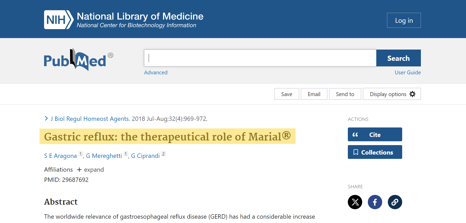This screenshot has height=223, width=466.
Task: Share the article on X
Action: click(355, 202)
